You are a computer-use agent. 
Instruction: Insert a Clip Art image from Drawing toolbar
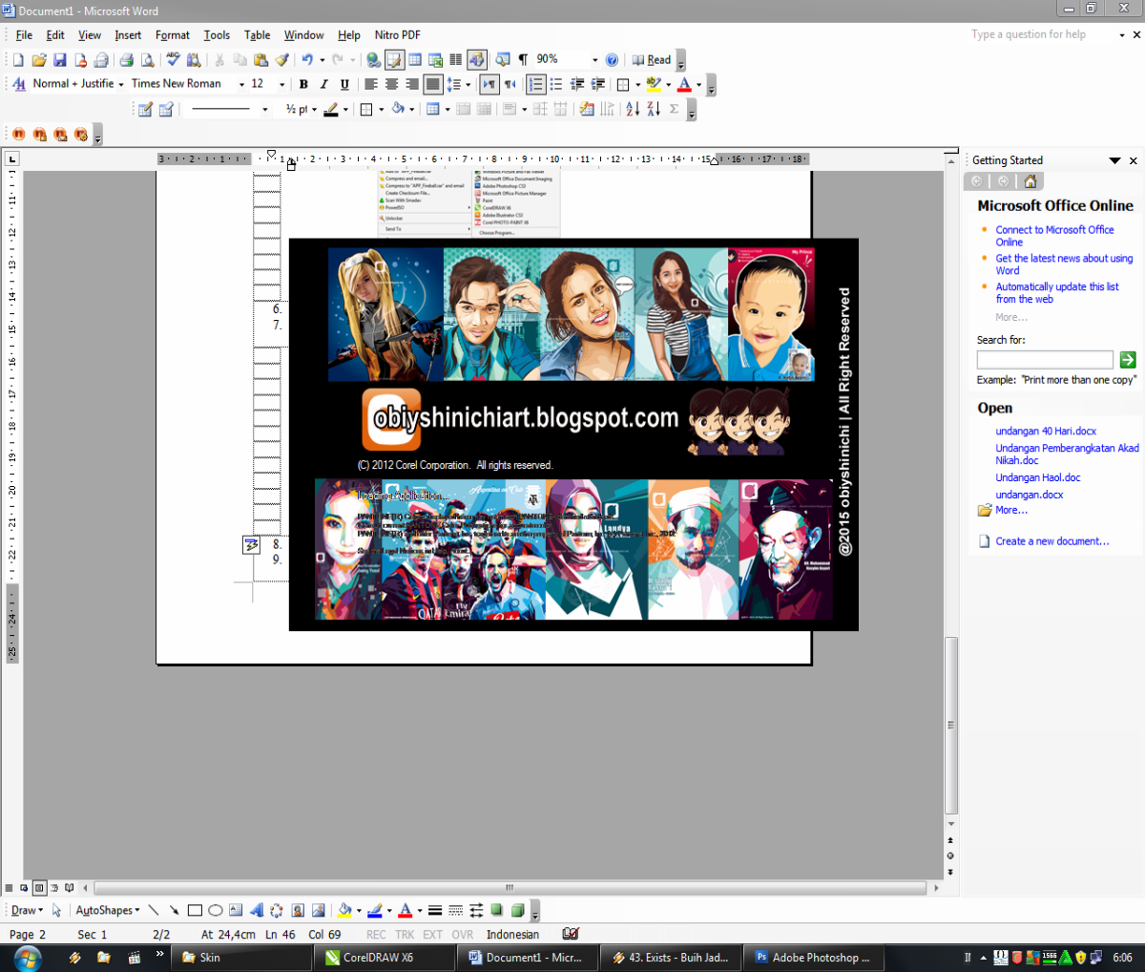tap(297, 910)
